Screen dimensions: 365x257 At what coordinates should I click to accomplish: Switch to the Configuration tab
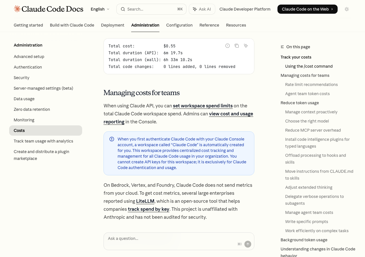[x=179, y=25]
